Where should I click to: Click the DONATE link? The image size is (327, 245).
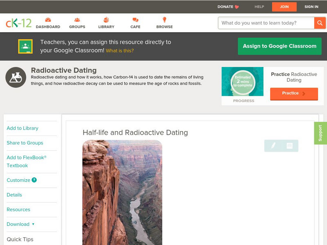[228, 7]
